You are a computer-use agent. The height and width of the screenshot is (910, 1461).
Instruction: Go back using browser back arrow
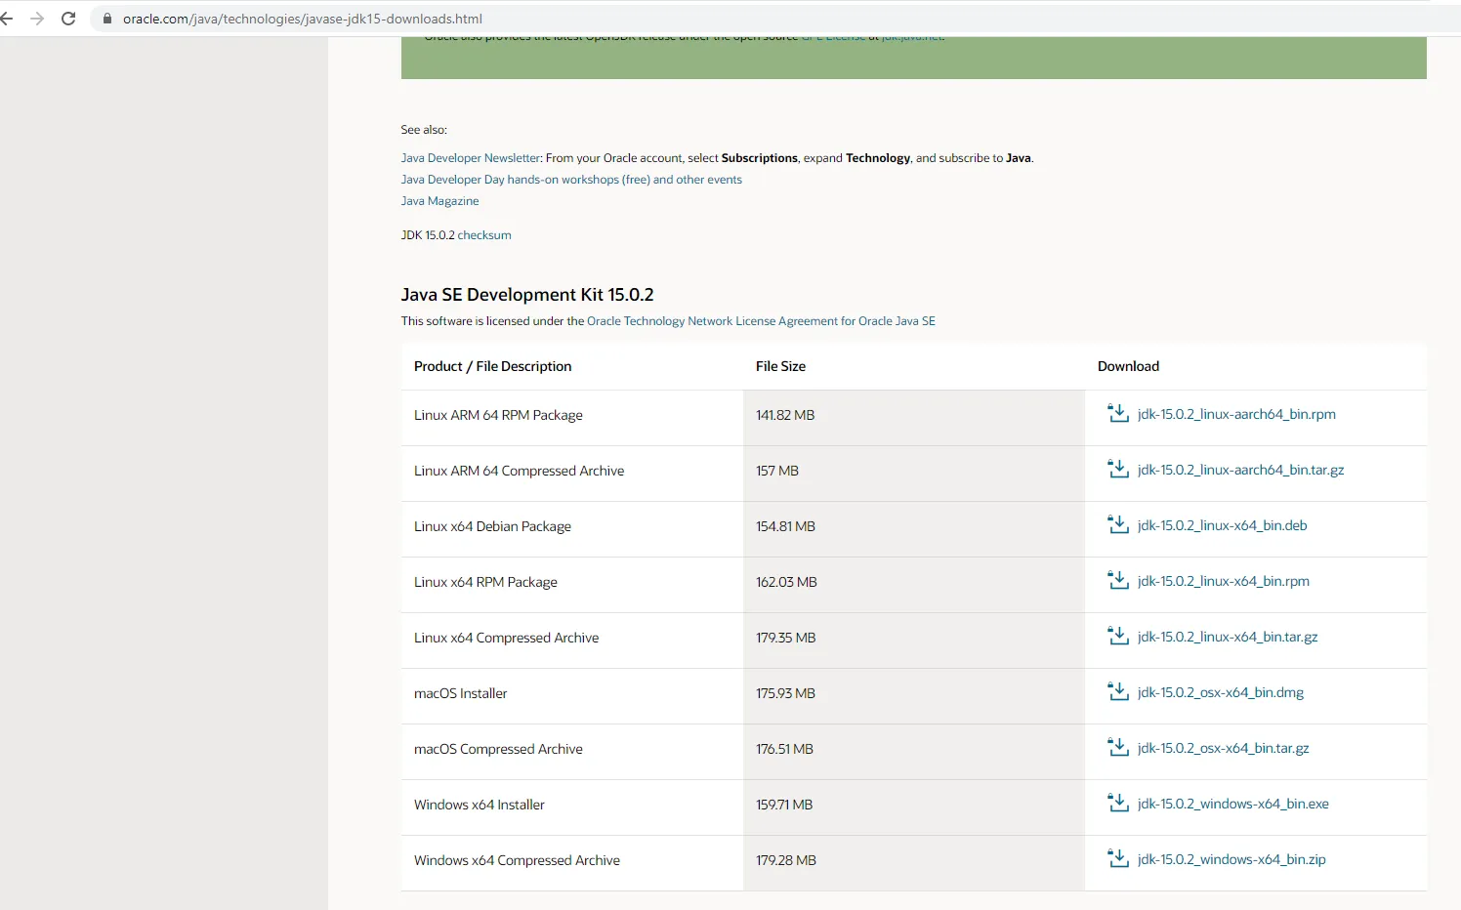(x=8, y=19)
